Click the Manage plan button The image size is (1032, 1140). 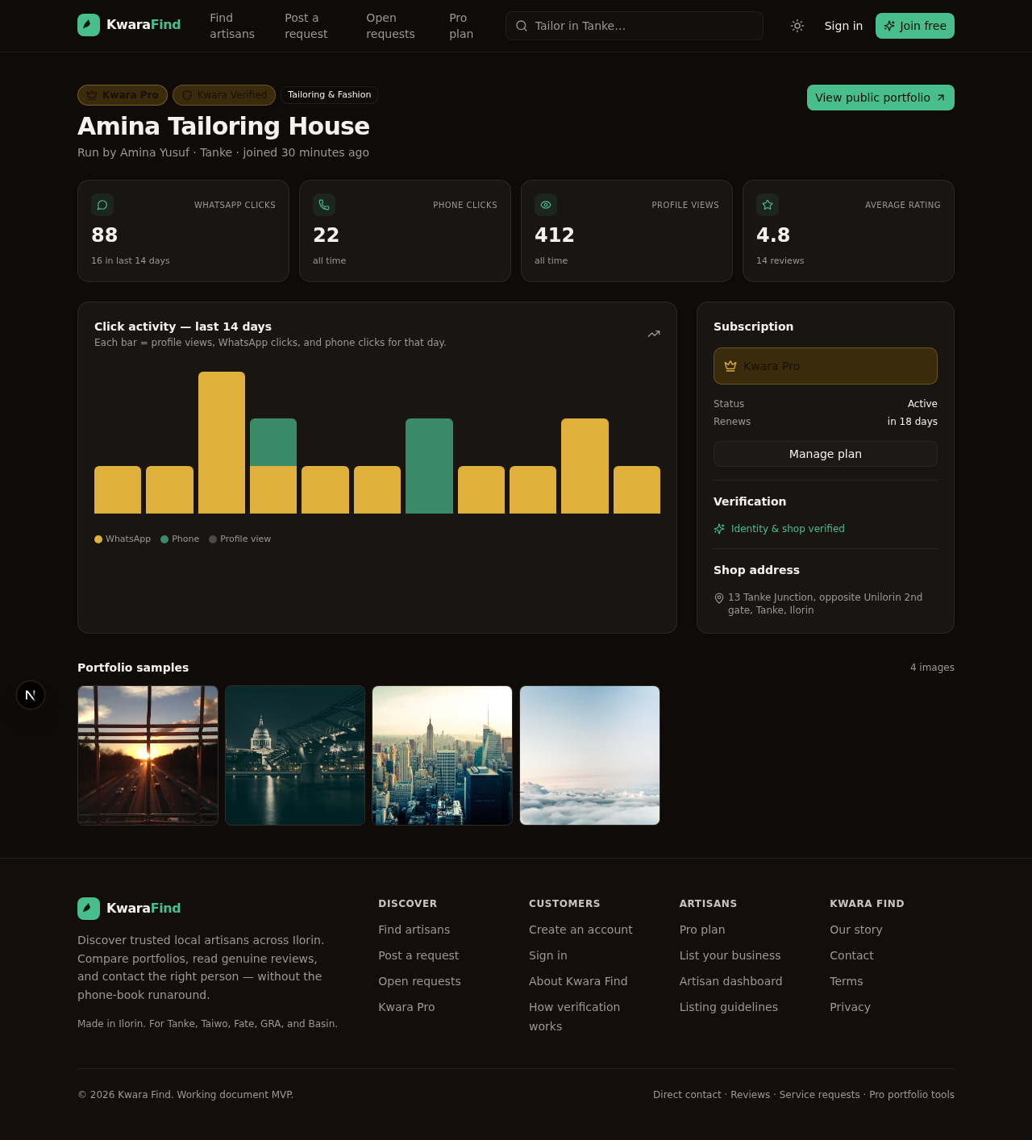826,454
